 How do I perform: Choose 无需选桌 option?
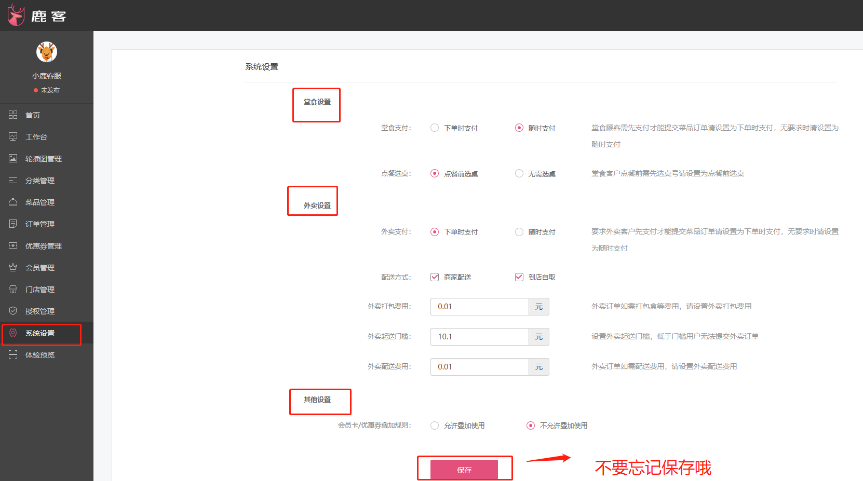click(x=519, y=173)
